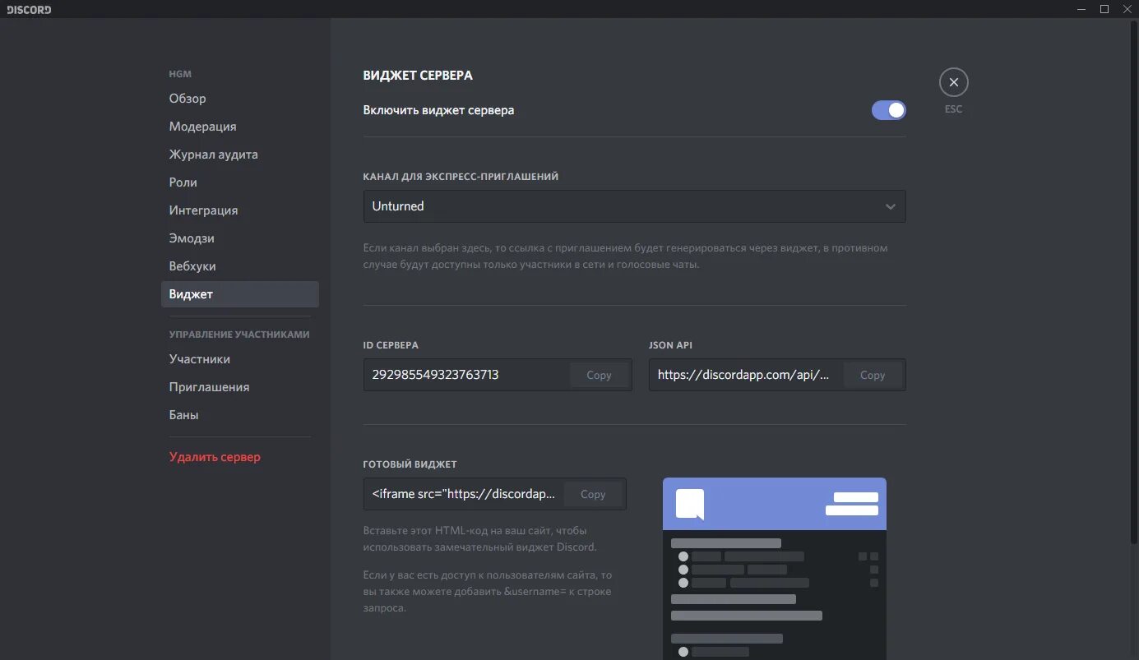Click the ВИДЖЕТ СЕРВЕРА heading
The width and height of the screenshot is (1139, 660).
click(418, 76)
